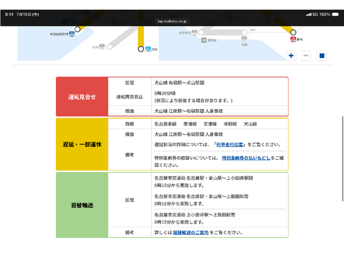The height and width of the screenshot is (258, 344).
Task: Select the 河和 station circle on map
Action: point(141,49)
